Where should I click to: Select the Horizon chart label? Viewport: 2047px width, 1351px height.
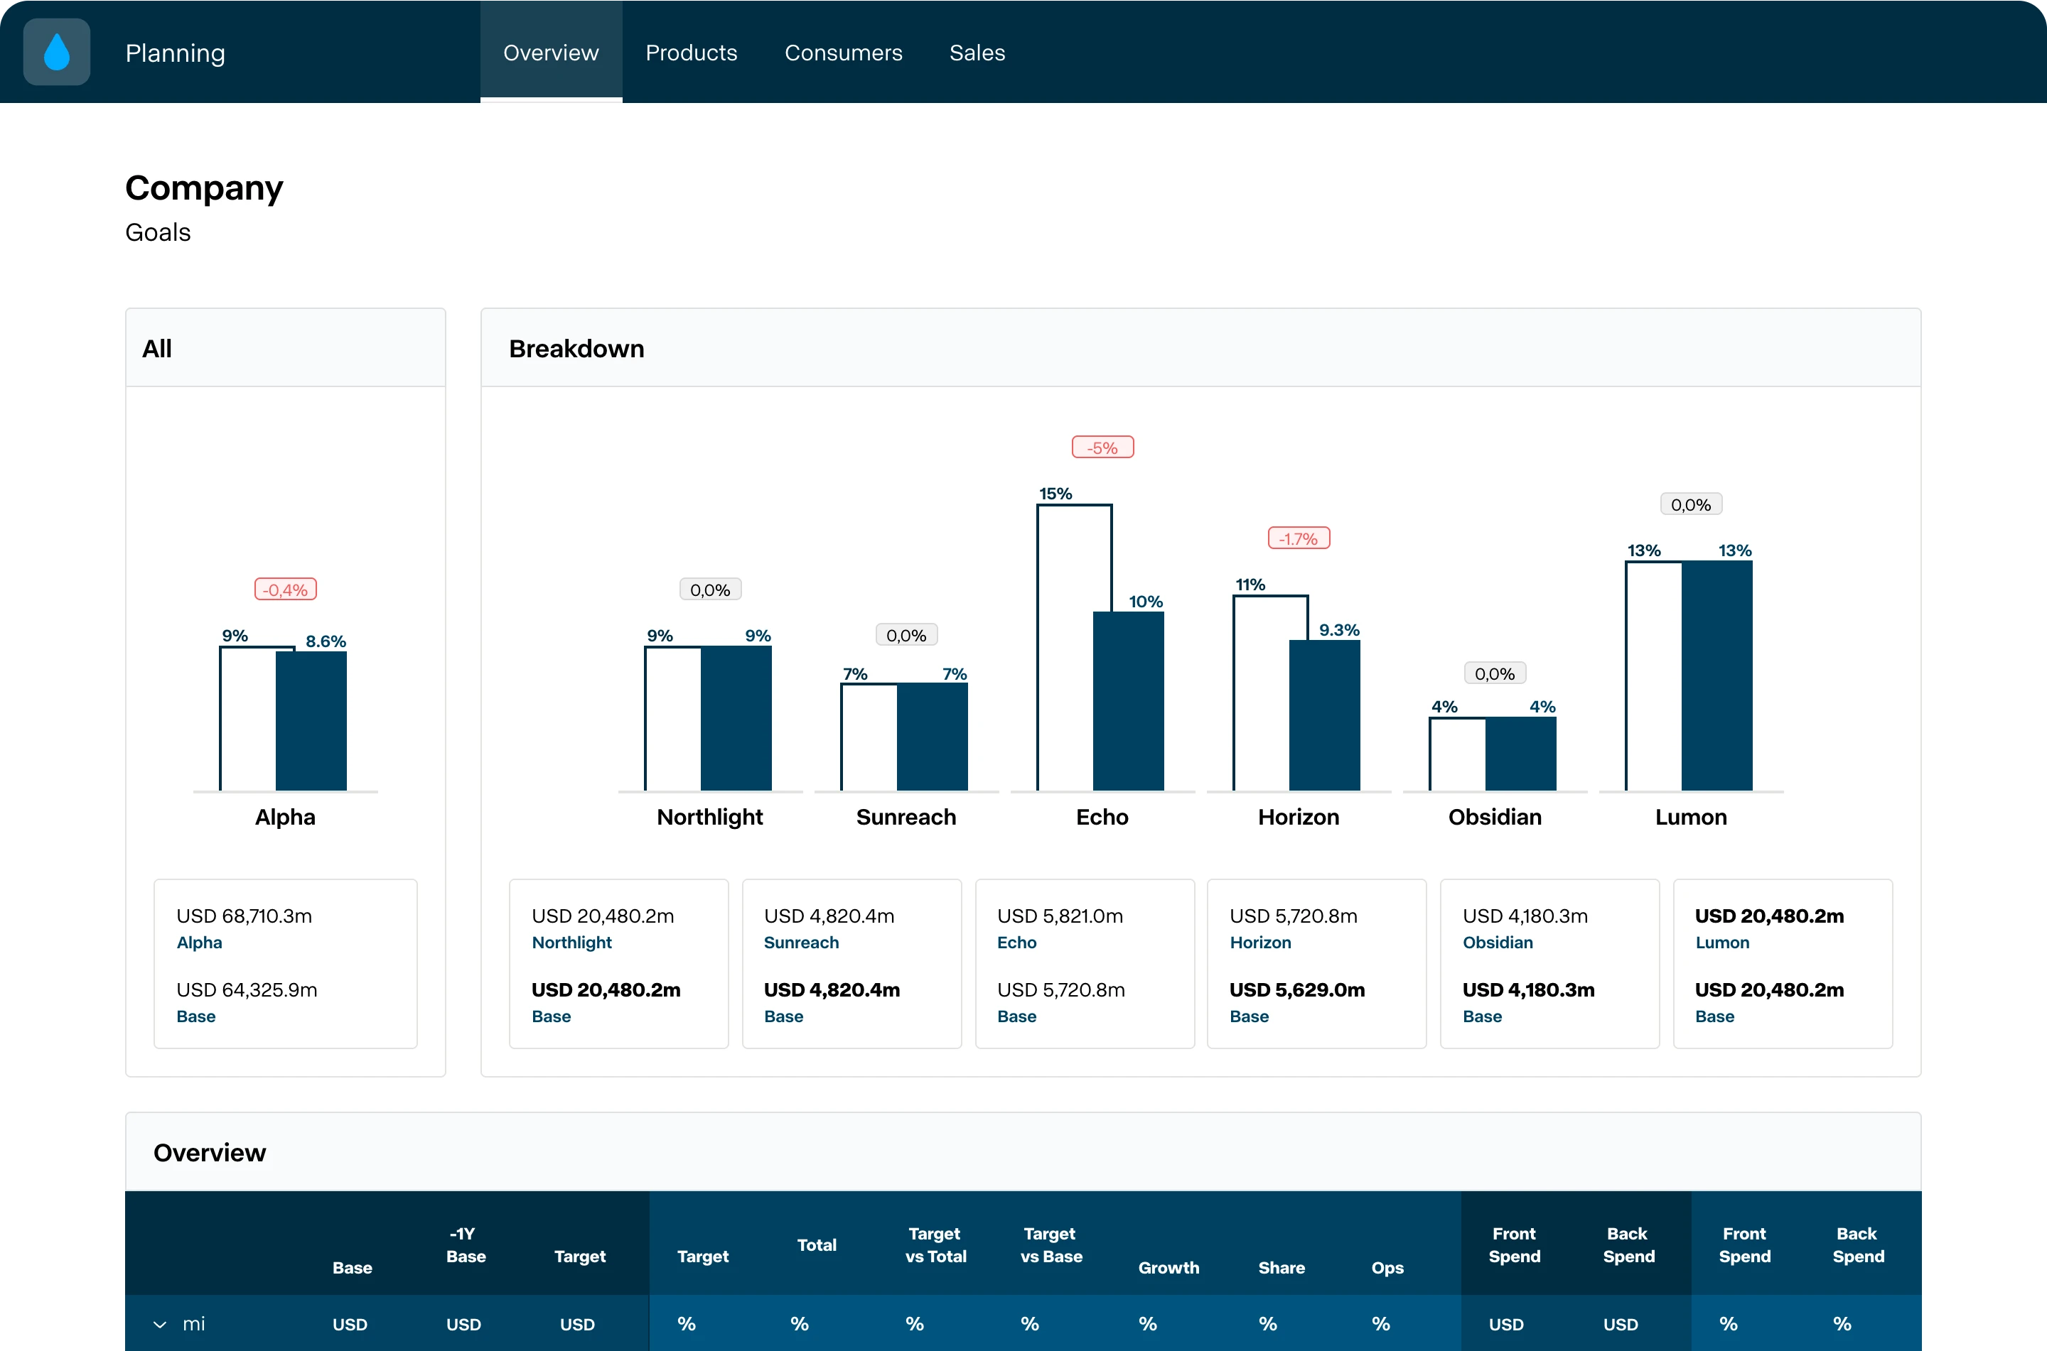[x=1299, y=817]
